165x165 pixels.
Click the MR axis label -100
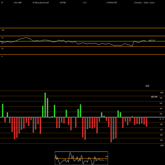pyautogui.click(x=162, y=146)
